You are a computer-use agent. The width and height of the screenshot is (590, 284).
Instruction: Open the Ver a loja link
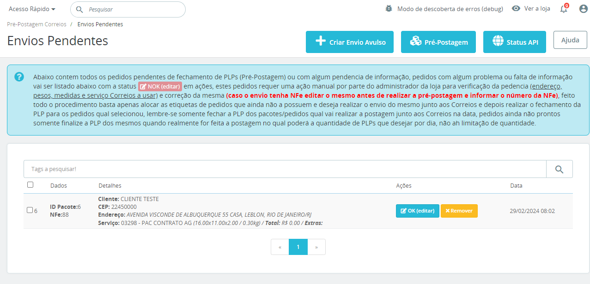537,9
